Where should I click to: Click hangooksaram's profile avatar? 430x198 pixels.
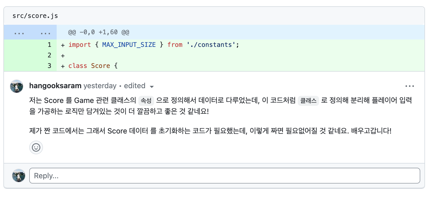[x=16, y=86]
